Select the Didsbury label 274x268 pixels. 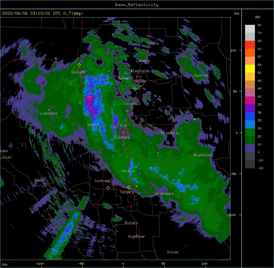click(122, 137)
